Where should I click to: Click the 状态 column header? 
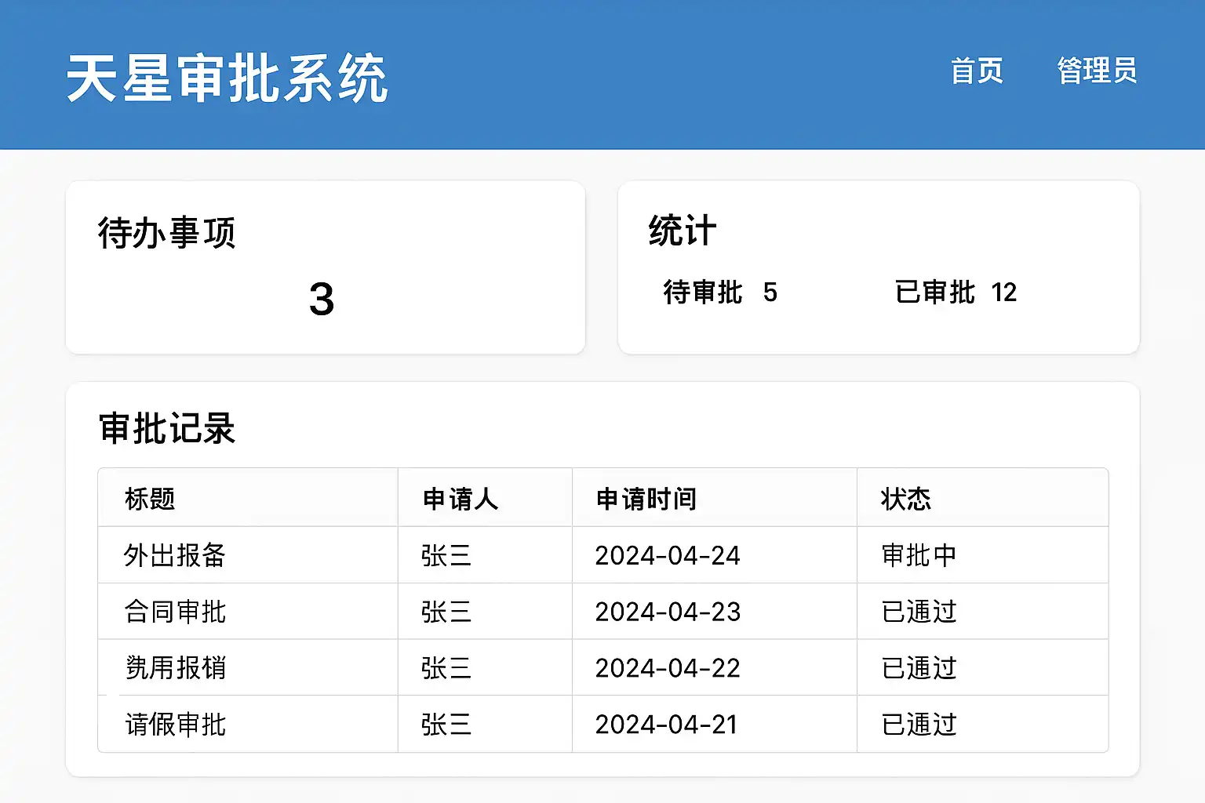(905, 499)
